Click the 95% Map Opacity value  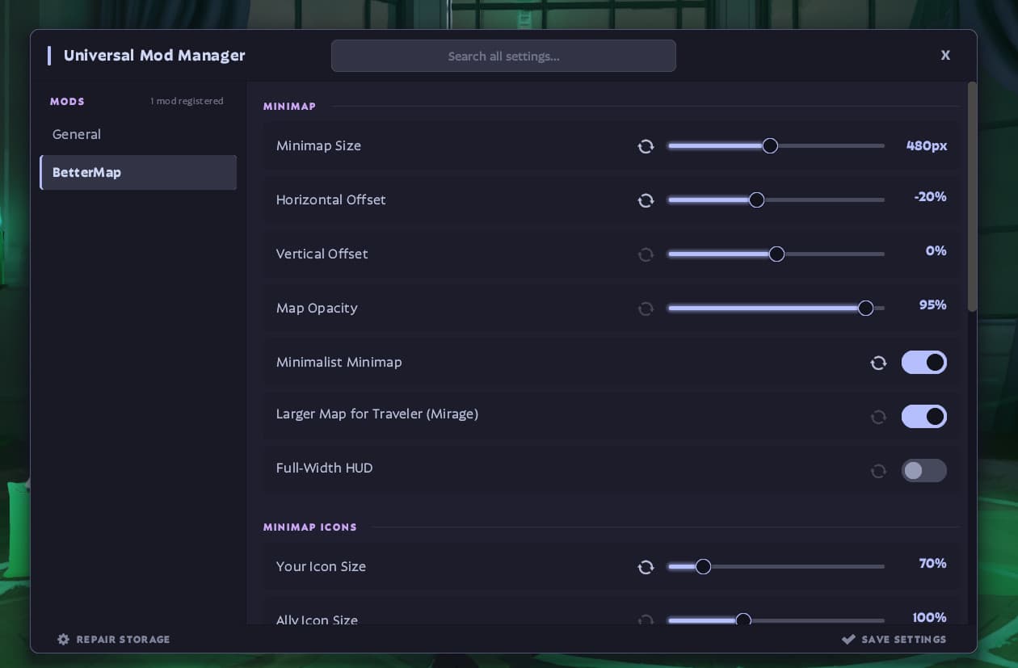(932, 305)
